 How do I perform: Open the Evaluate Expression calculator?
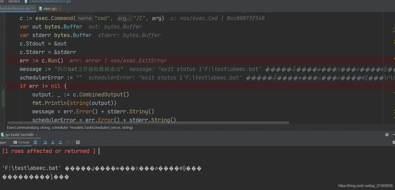pos(78,142)
